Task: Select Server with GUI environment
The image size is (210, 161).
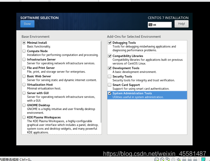Action: pos(24,93)
